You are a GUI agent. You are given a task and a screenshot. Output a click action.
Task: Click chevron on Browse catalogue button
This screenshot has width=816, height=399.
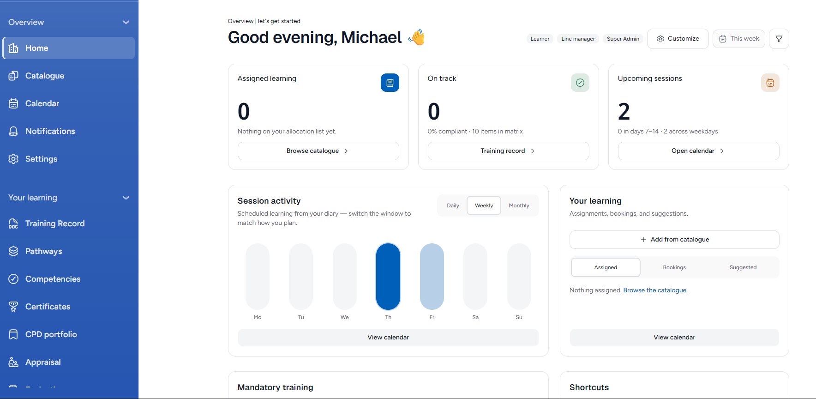tap(346, 151)
